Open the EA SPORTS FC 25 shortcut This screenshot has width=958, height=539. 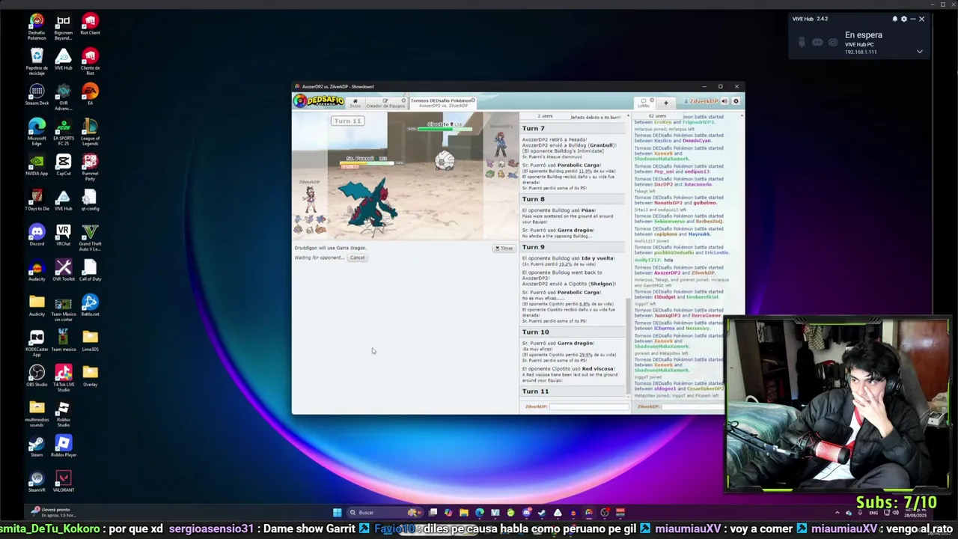[64, 131]
